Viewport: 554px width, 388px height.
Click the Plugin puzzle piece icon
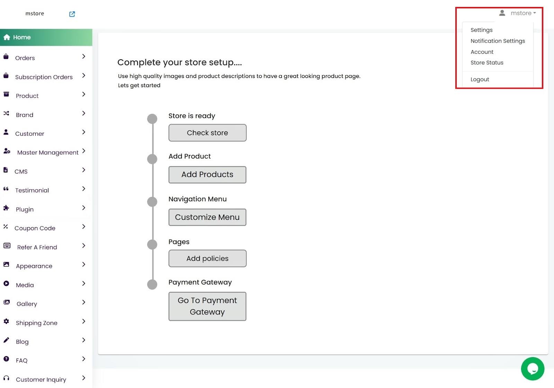(6, 208)
